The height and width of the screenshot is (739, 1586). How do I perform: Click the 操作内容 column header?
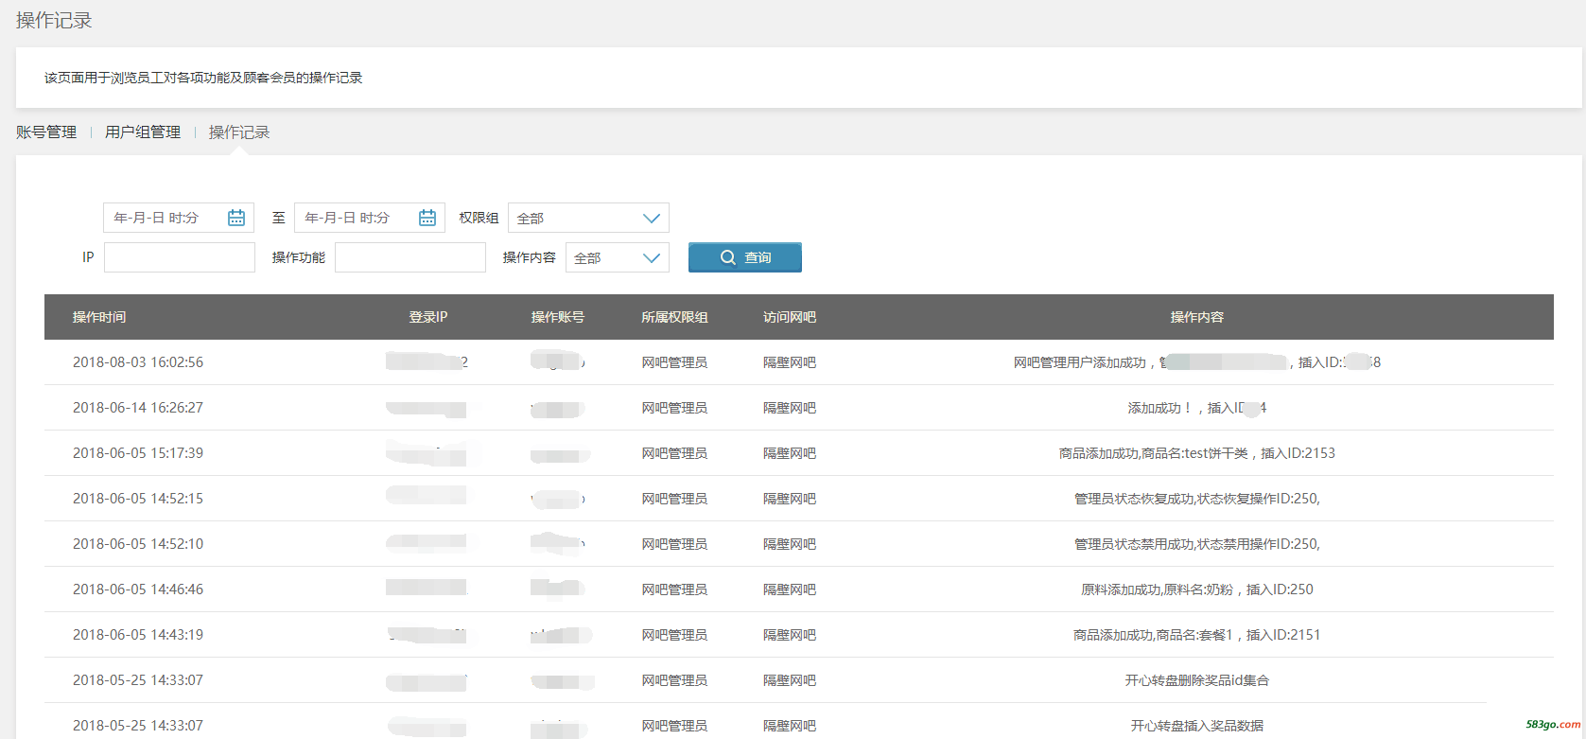(x=1197, y=317)
